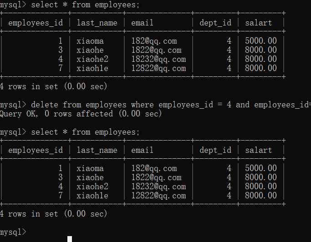Click 18232@qq.com in the first result table

pos(158,59)
